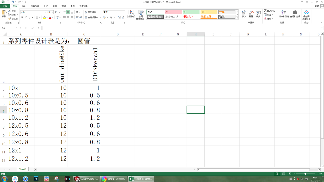Toggle italic formatting
Screen dimensions: 324x182
[x=26, y=17]
